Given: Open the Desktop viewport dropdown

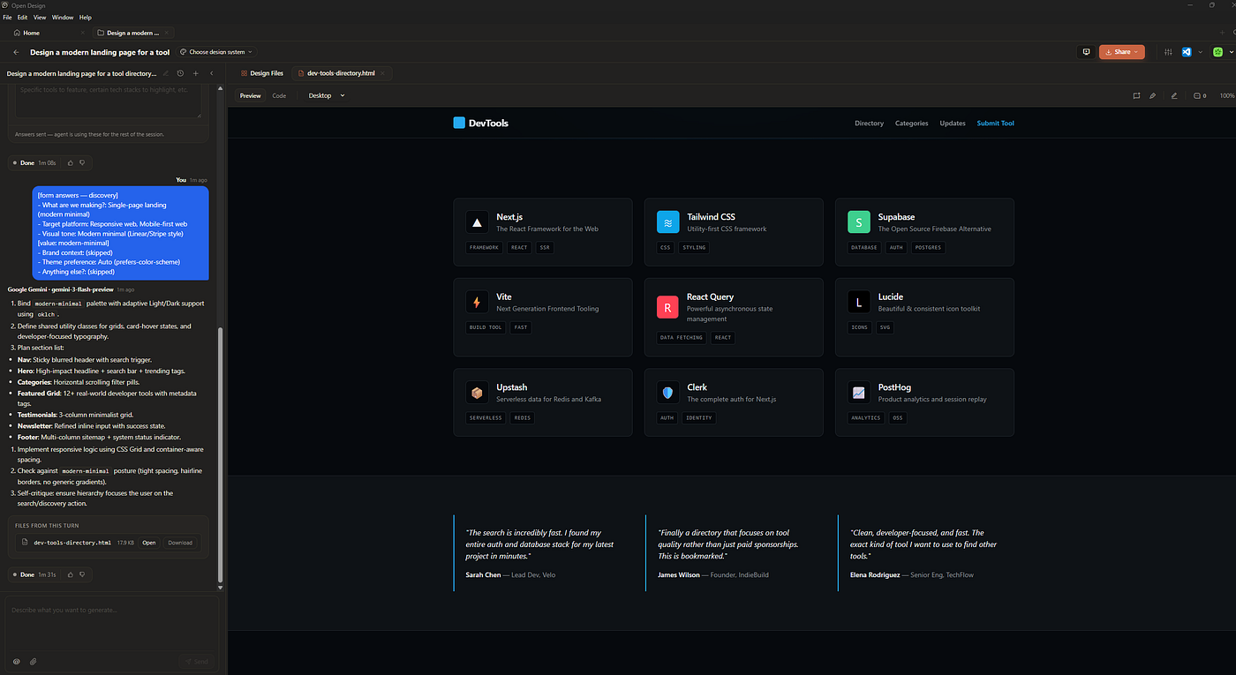Looking at the screenshot, I should pyautogui.click(x=326, y=95).
